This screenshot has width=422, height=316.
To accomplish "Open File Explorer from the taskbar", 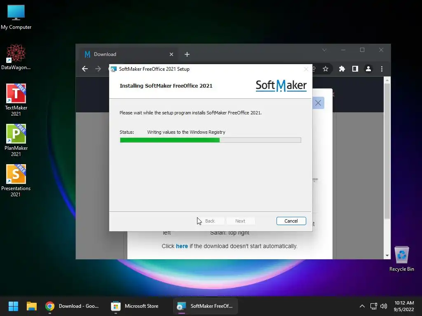I will click(31, 306).
